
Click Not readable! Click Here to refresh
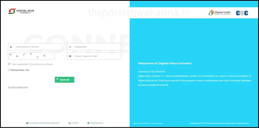click(x=32, y=64)
